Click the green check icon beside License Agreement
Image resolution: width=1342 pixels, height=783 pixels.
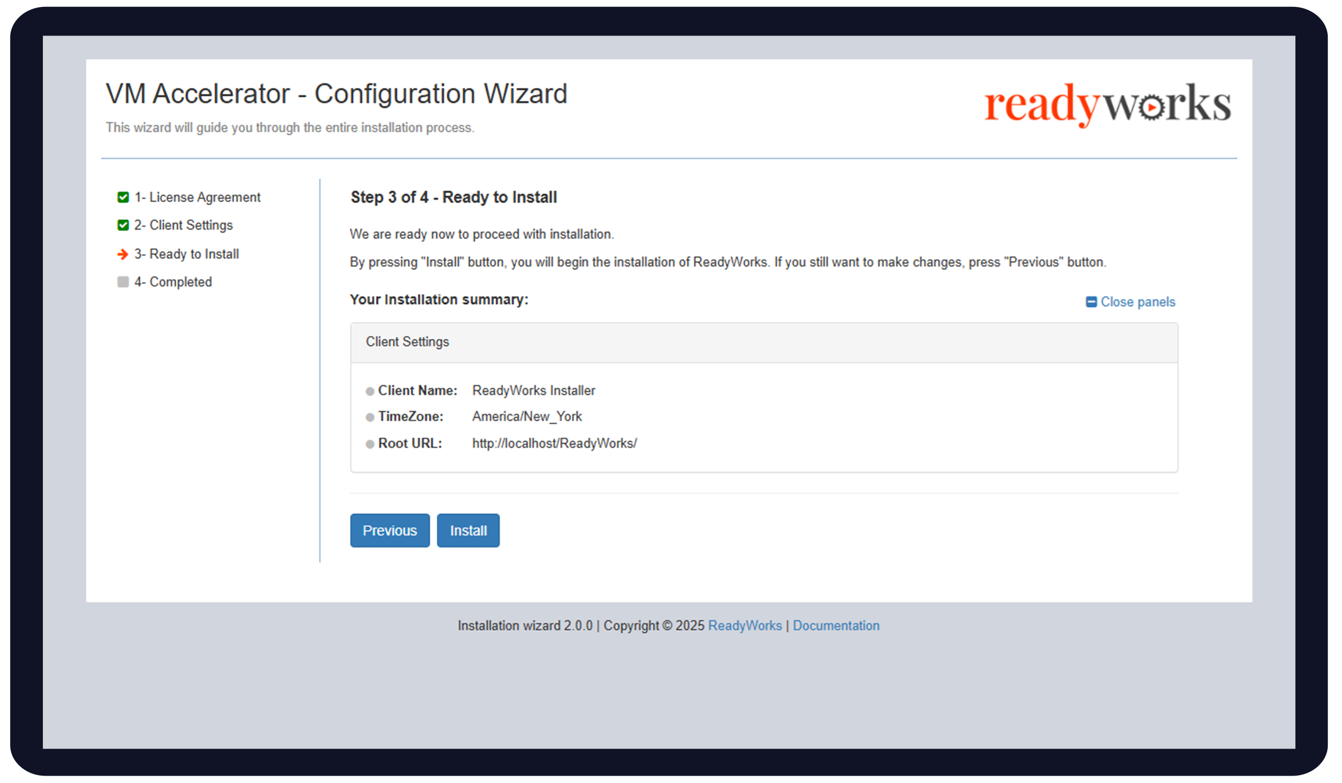123,197
